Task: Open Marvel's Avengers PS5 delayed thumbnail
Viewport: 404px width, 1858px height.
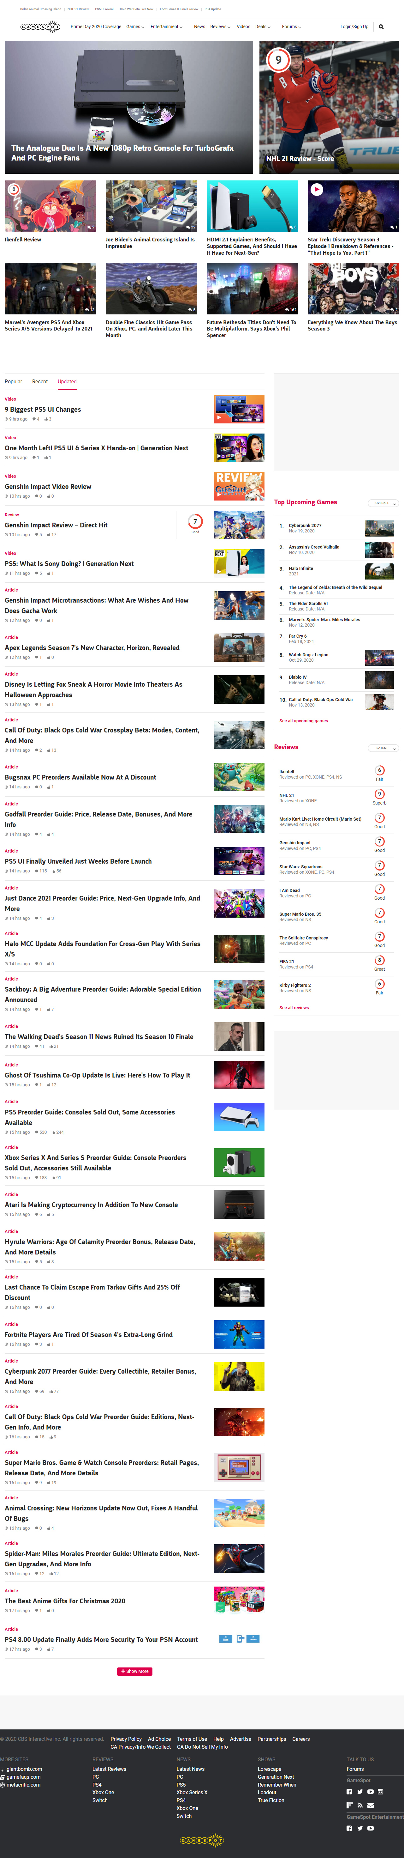Action: 50,288
